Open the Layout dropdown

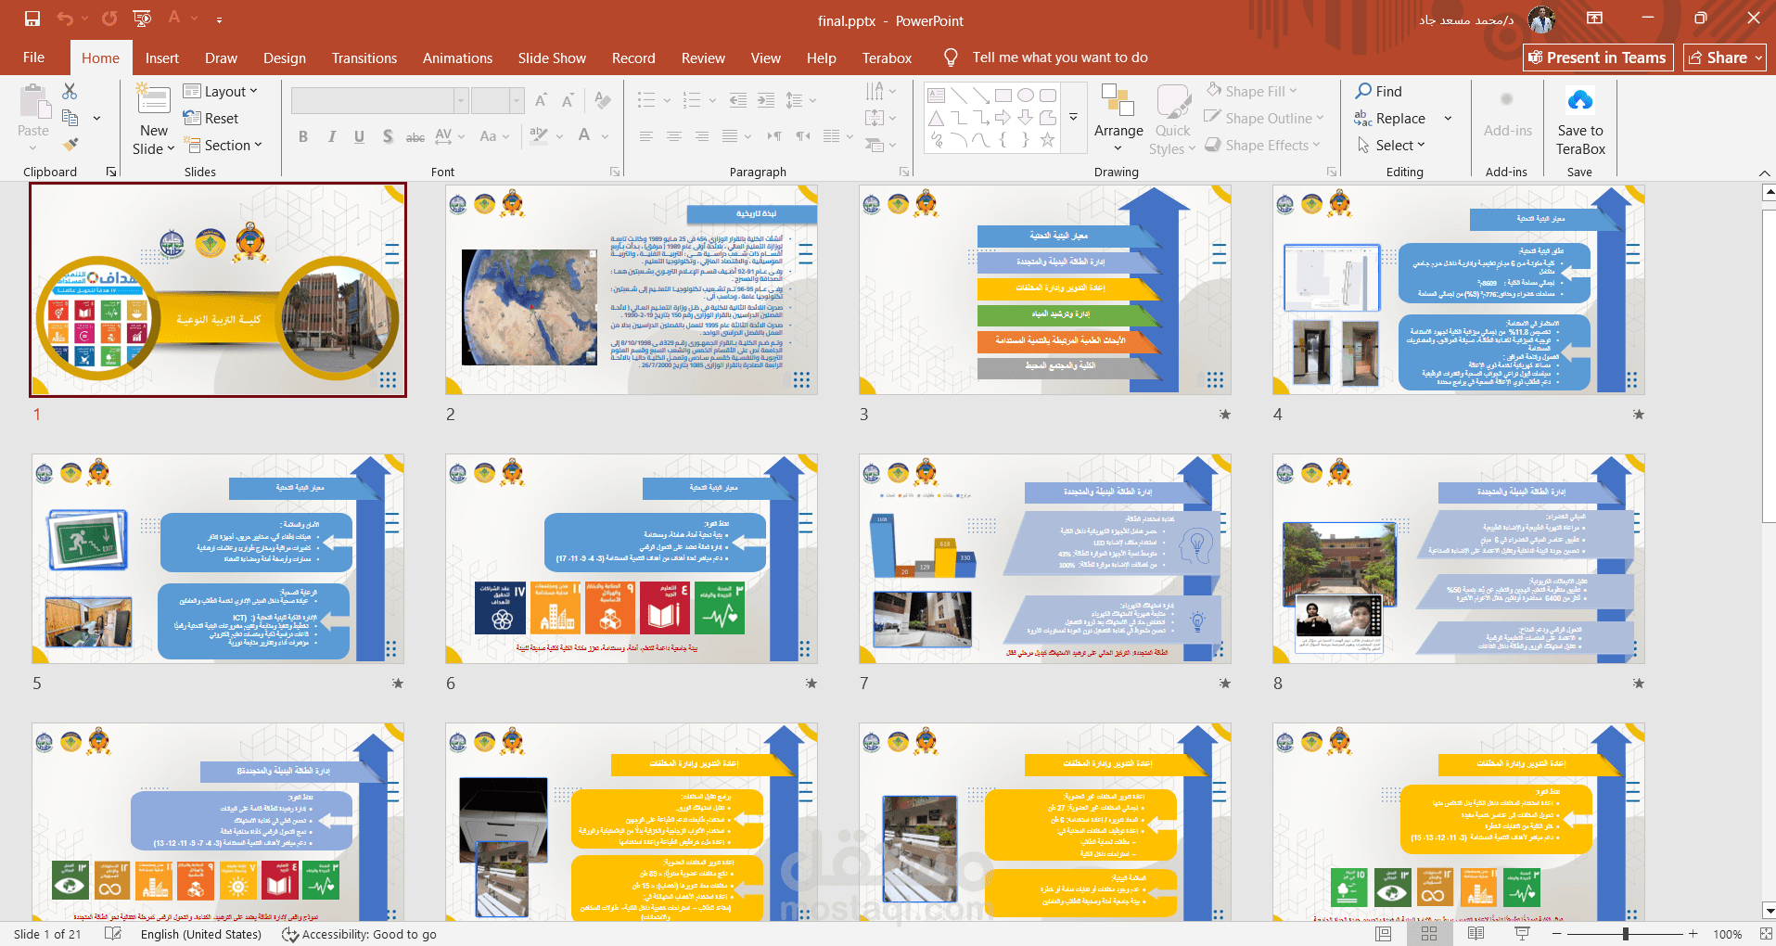221,91
